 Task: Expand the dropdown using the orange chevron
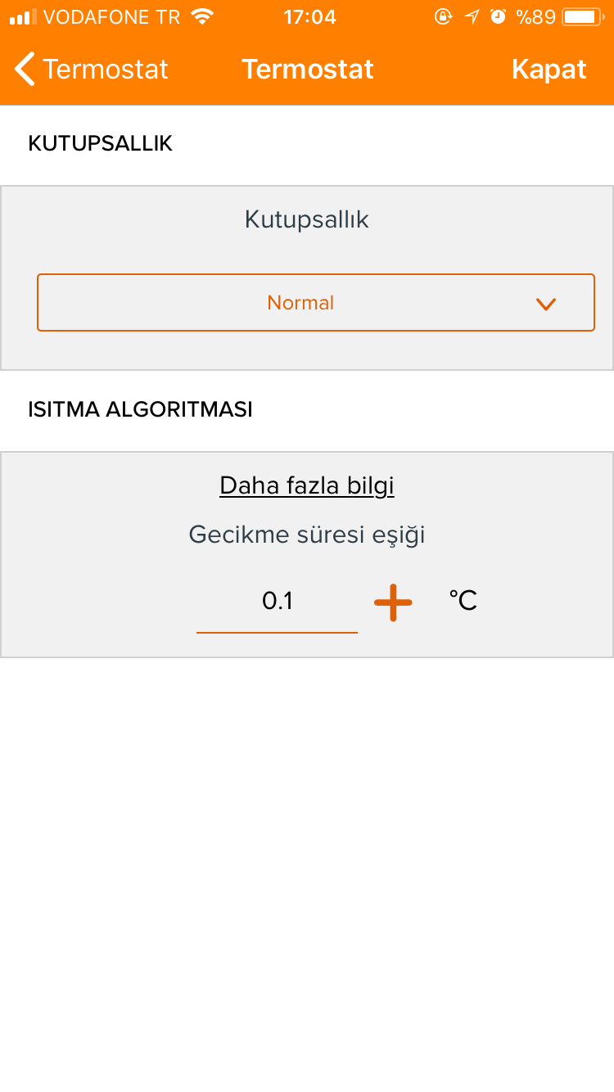tap(546, 305)
